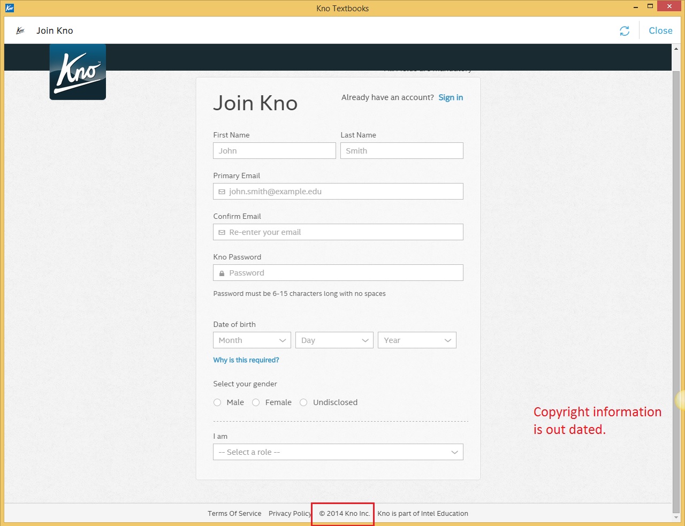Click the Join Kno form heading
The width and height of the screenshot is (685, 526).
pyautogui.click(x=255, y=103)
